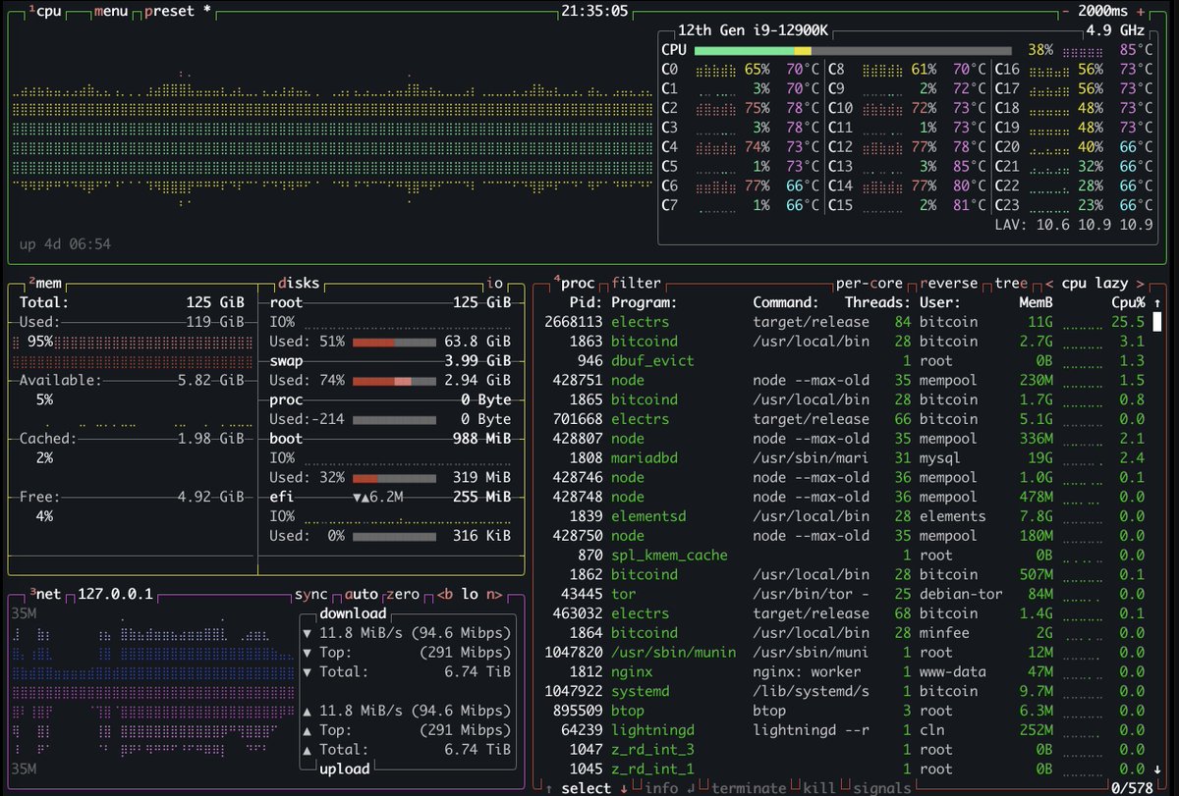Image resolution: width=1179 pixels, height=796 pixels.
Task: Activate the proc filter field
Action: [636, 283]
